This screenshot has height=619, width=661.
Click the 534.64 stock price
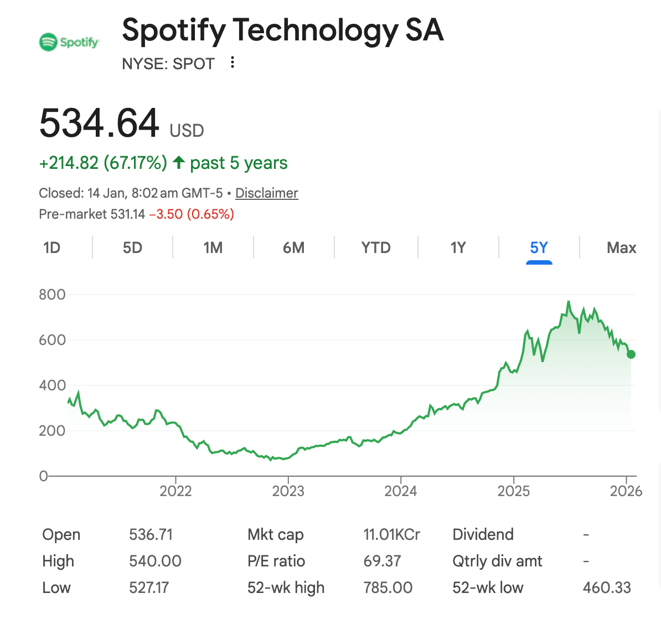99,123
